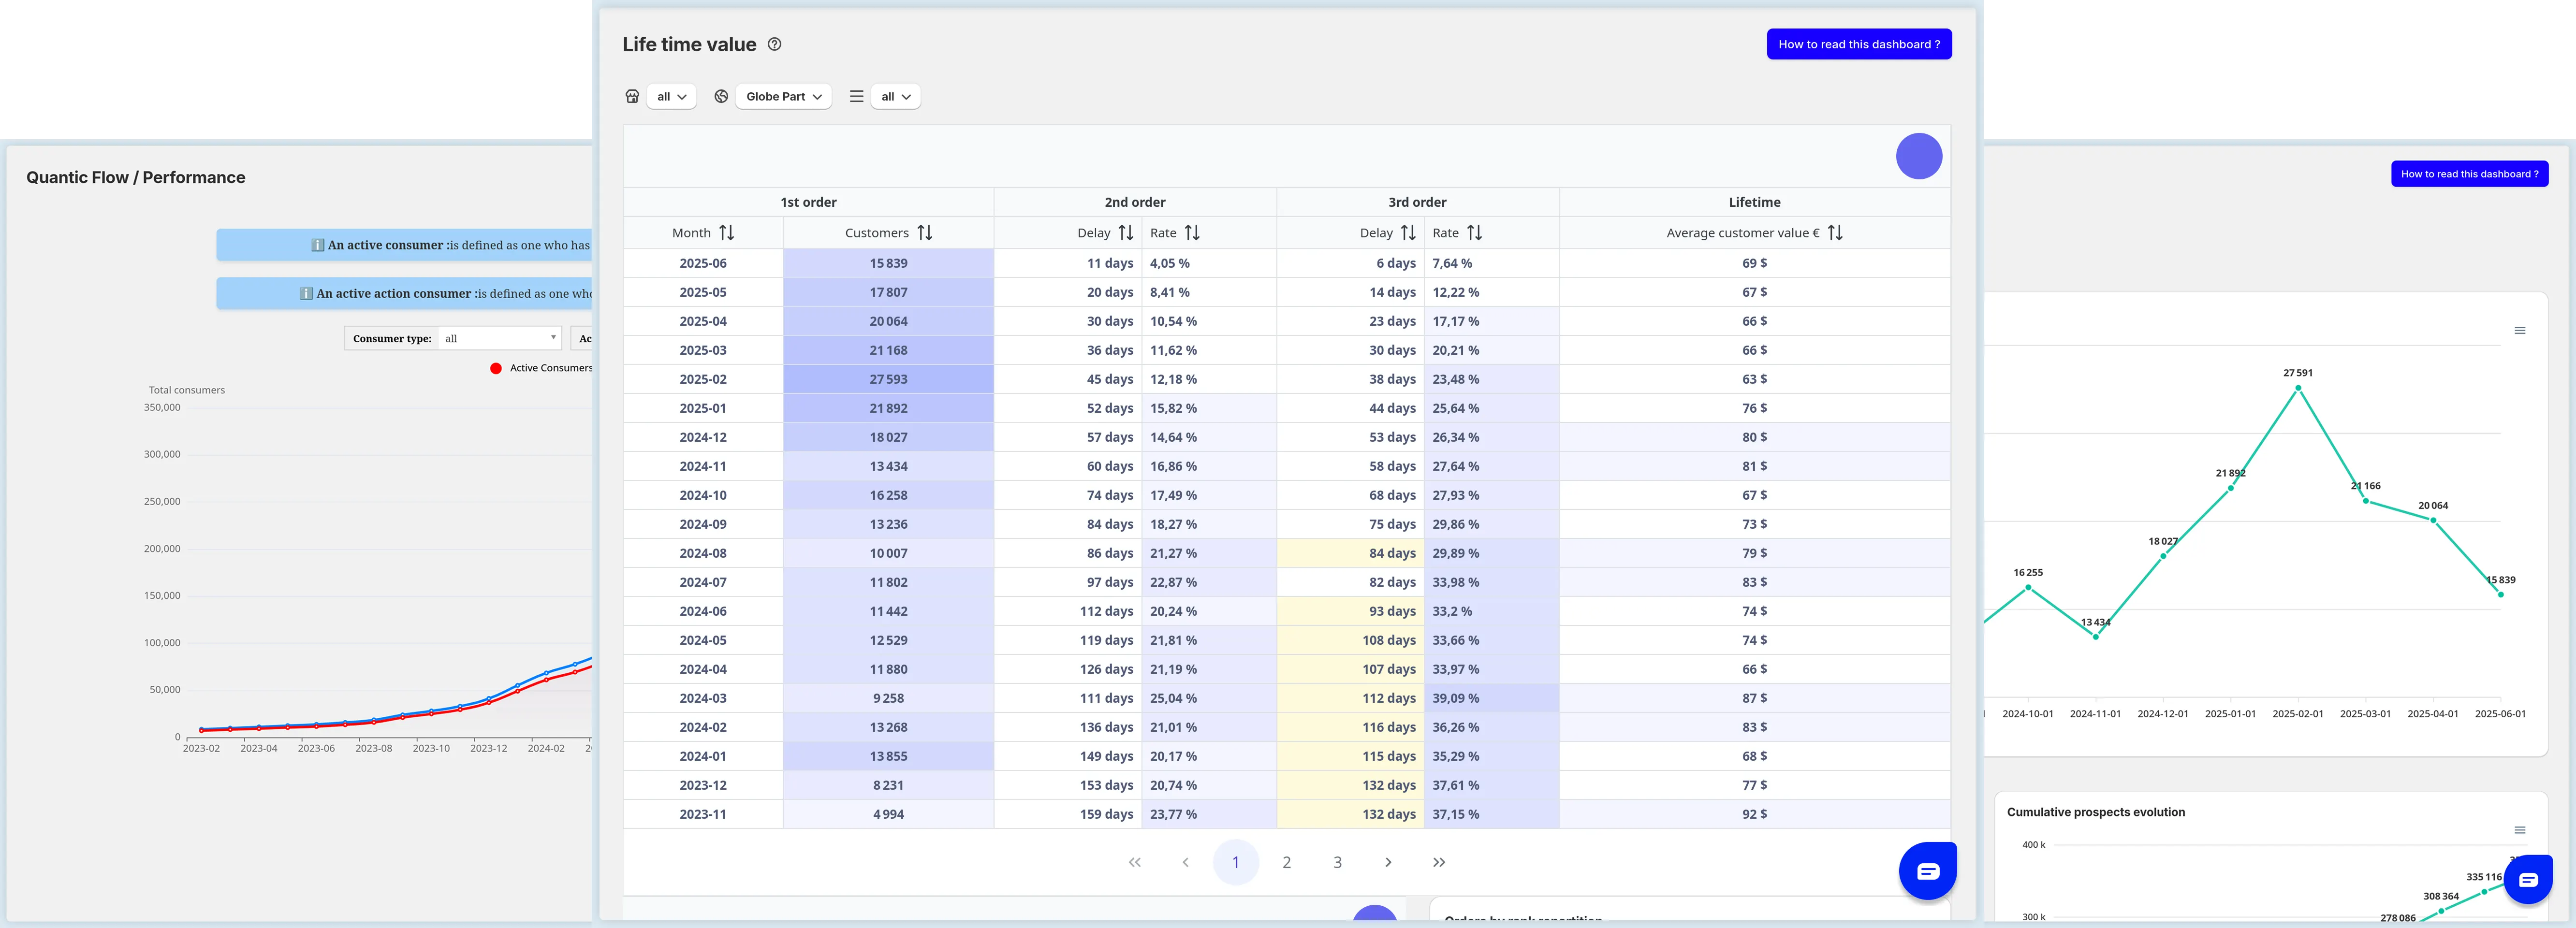Viewport: 2576px width, 928px height.
Task: Open the chat widget in the right dashboard window
Action: [x=2528, y=880]
